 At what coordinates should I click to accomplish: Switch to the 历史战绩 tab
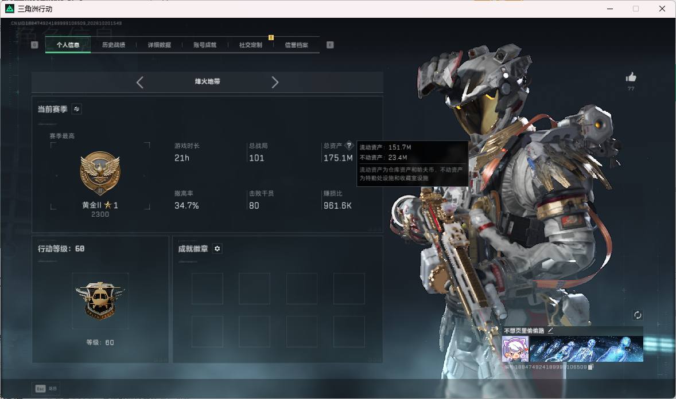pos(114,45)
